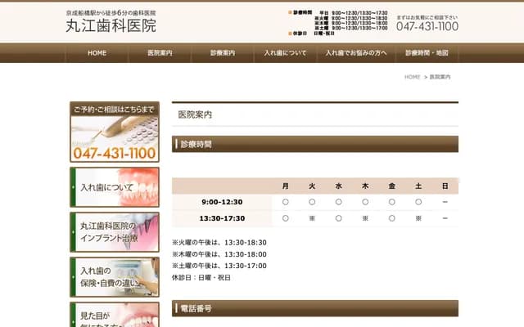Open the 入れ歯について sidebar banner
The image size is (524, 327).
click(115, 187)
